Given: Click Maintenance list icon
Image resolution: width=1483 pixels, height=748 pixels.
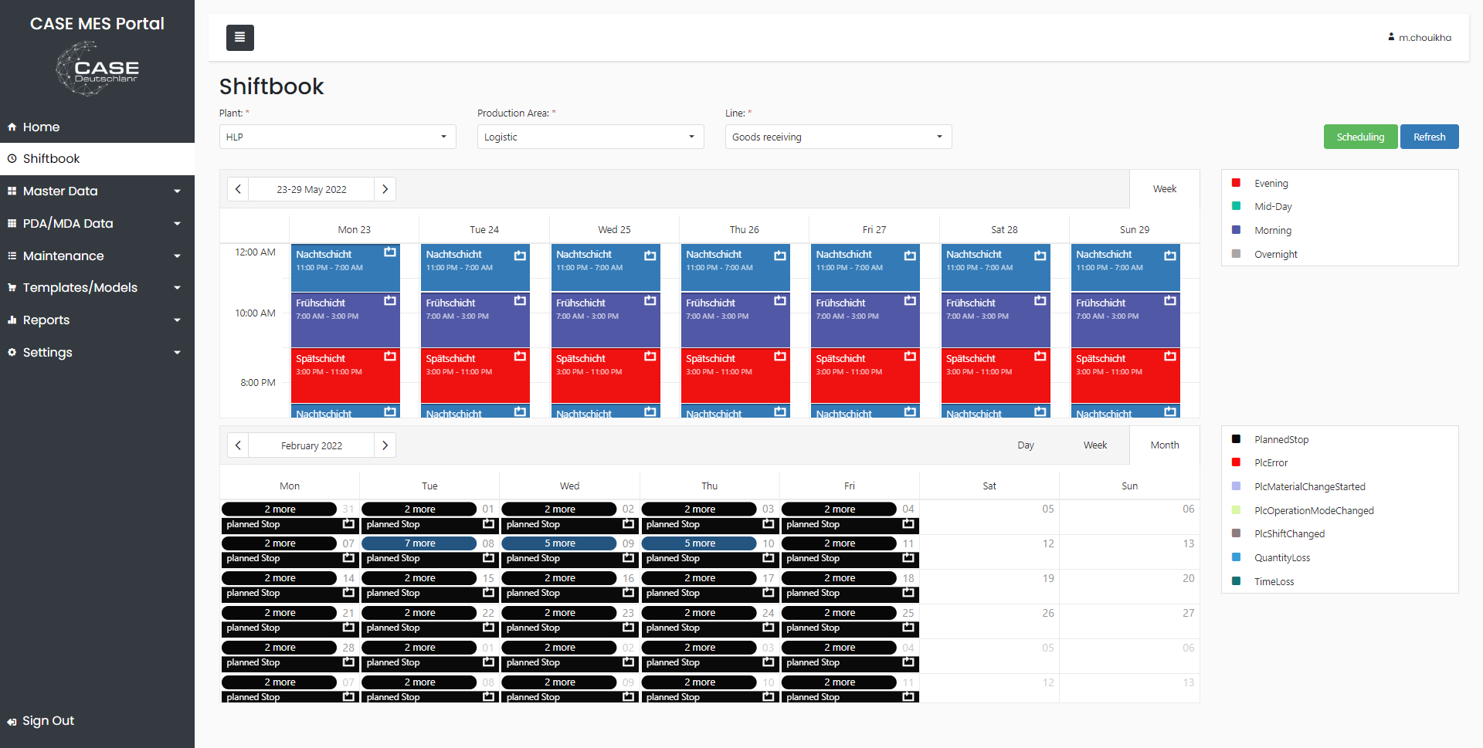Looking at the screenshot, I should coord(12,256).
